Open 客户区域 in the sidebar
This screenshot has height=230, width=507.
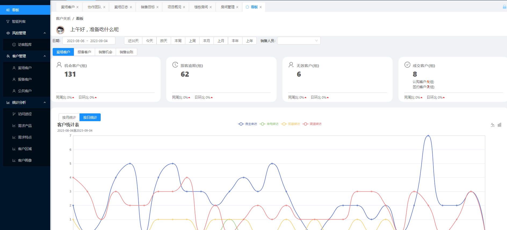tap(27, 149)
